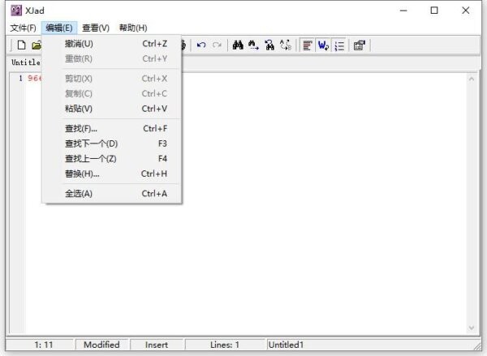Click the grayed redo arrow icon
487x356 pixels.
pos(217,45)
